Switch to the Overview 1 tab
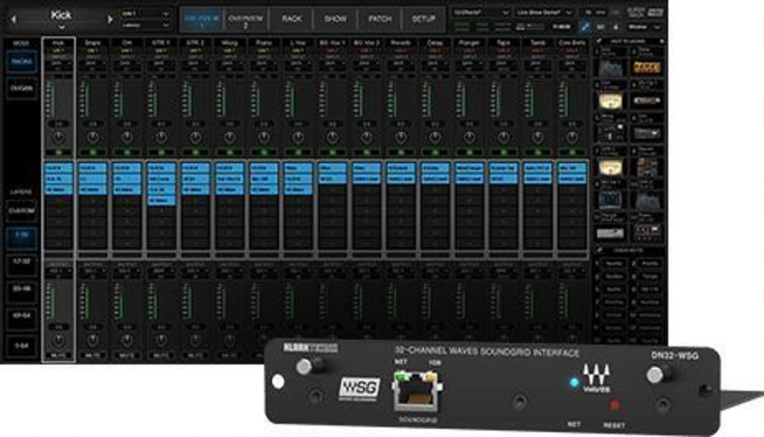This screenshot has width=764, height=437. [x=202, y=20]
